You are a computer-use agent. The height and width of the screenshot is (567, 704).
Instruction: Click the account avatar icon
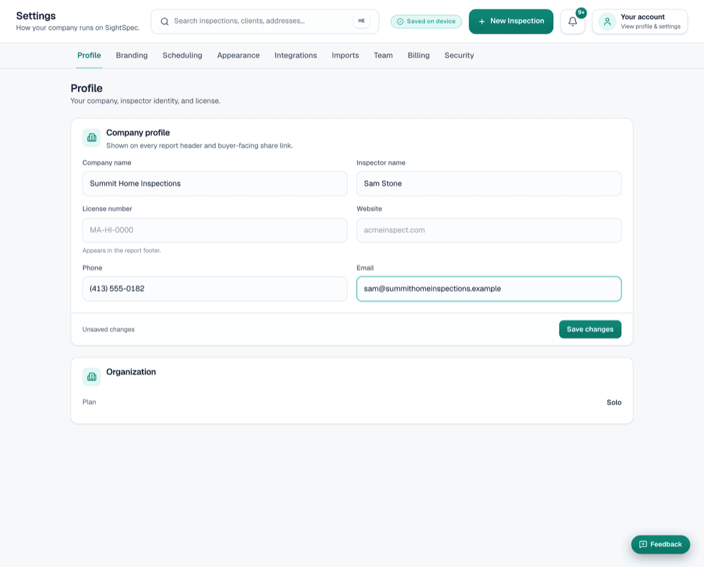click(x=607, y=22)
